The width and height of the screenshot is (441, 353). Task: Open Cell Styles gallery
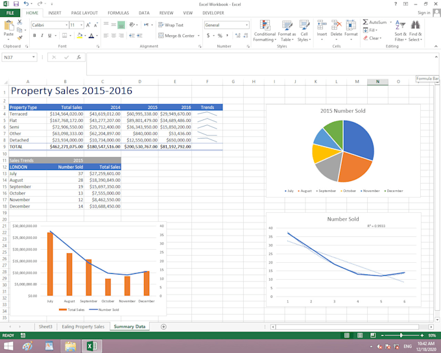[304, 31]
